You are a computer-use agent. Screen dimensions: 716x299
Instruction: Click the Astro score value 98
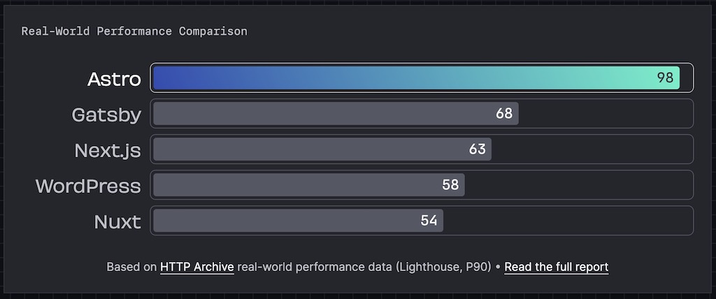(x=664, y=78)
